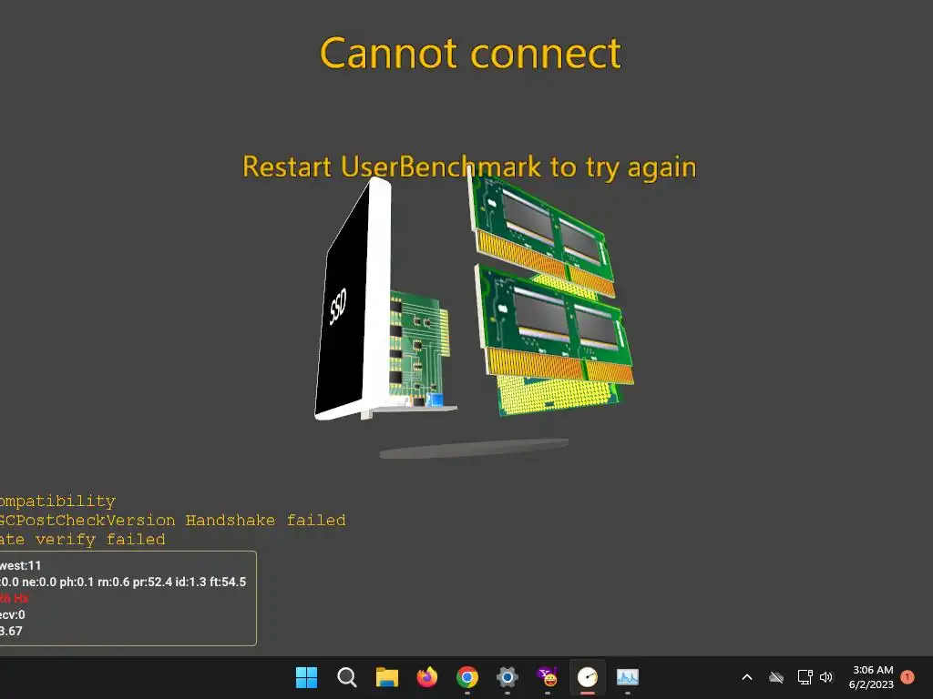The width and height of the screenshot is (933, 699).
Task: Click the 'Cannot connect' heading
Action: (470, 54)
